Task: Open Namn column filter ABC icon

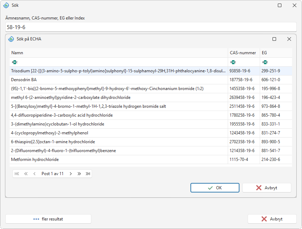Action: pos(15,62)
